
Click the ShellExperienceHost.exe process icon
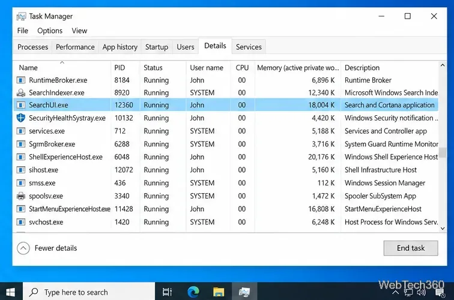21,157
